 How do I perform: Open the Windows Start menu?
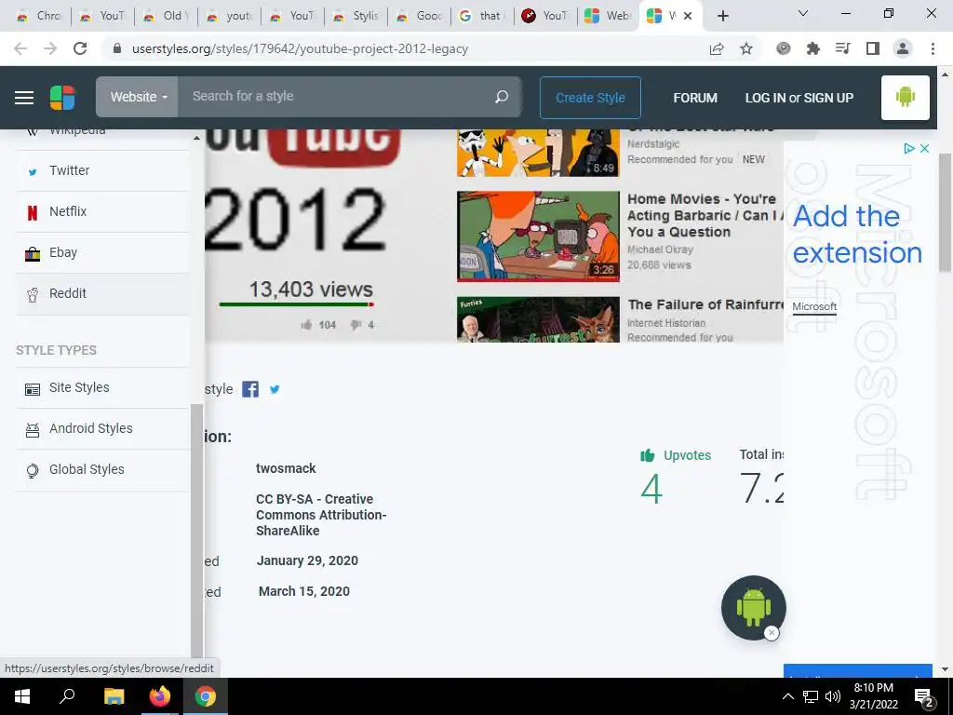pos(22,696)
